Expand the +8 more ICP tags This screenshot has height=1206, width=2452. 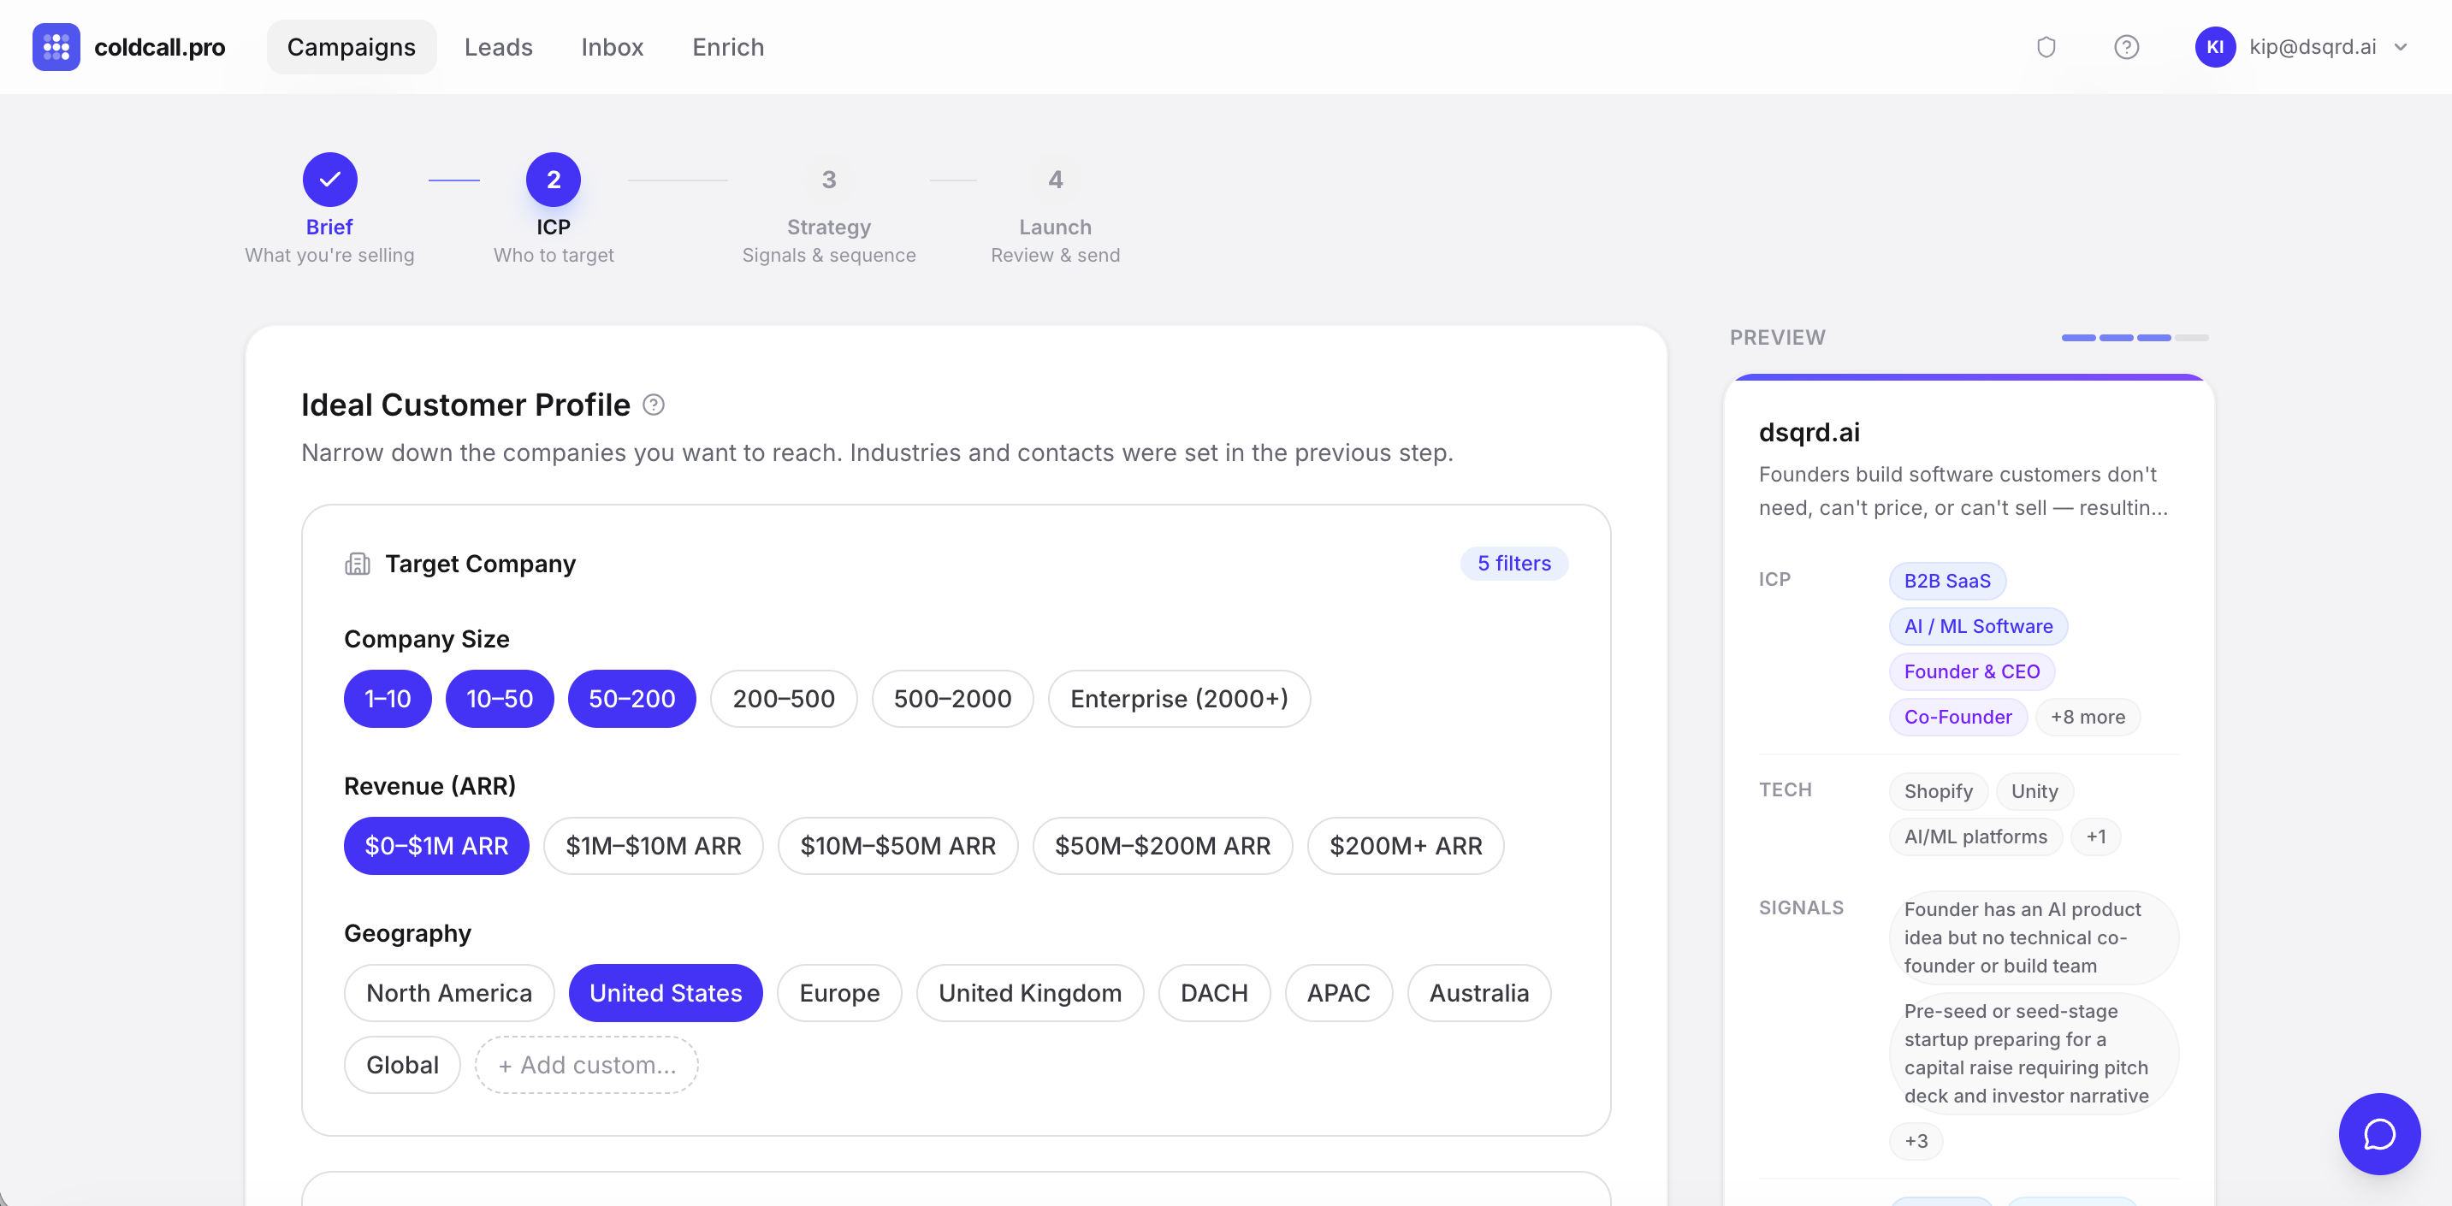point(2087,718)
